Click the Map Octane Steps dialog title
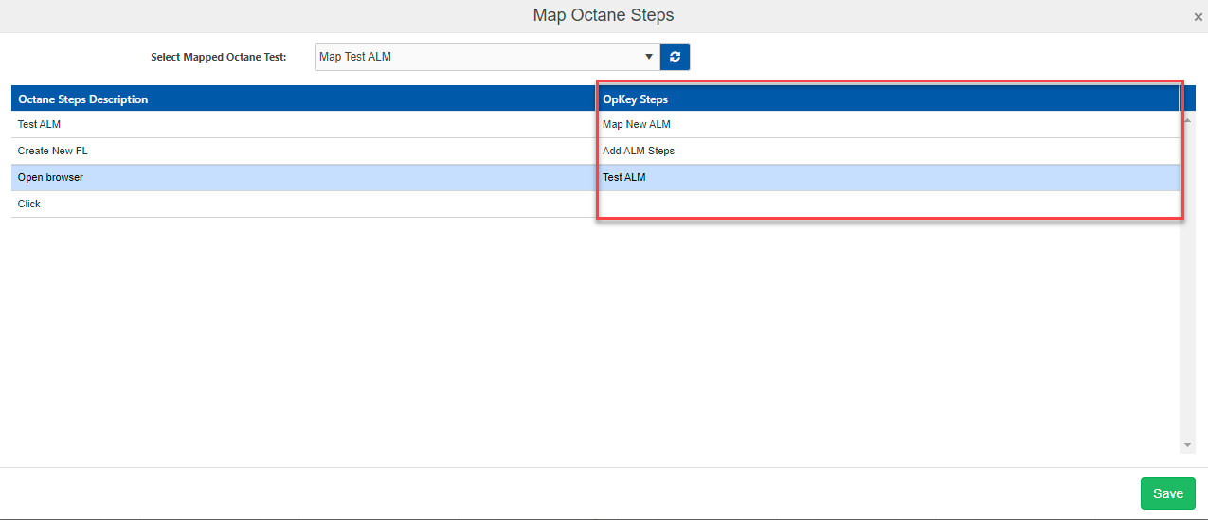 pos(604,15)
